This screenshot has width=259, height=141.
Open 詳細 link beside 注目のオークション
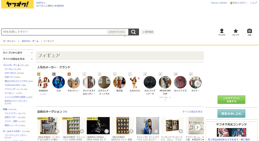coord(65,112)
